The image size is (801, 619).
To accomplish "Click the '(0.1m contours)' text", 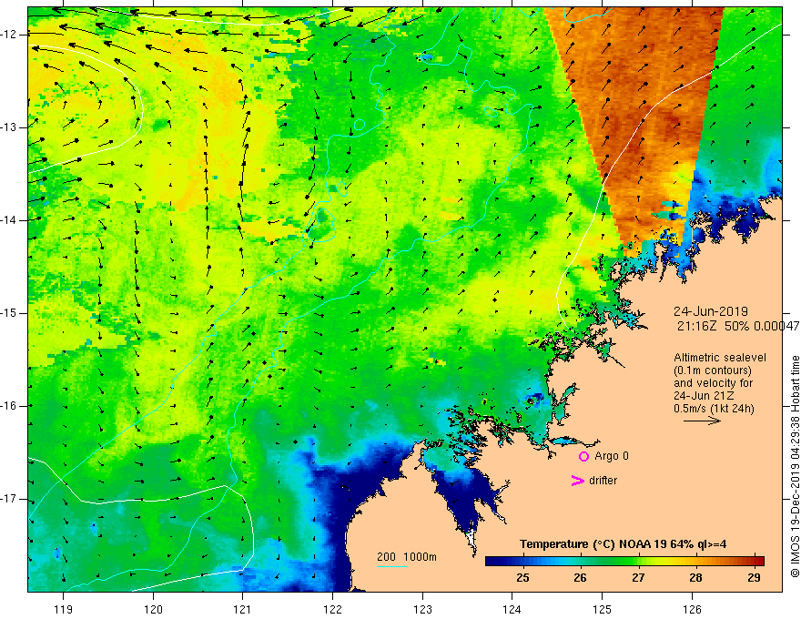I will pos(713,370).
